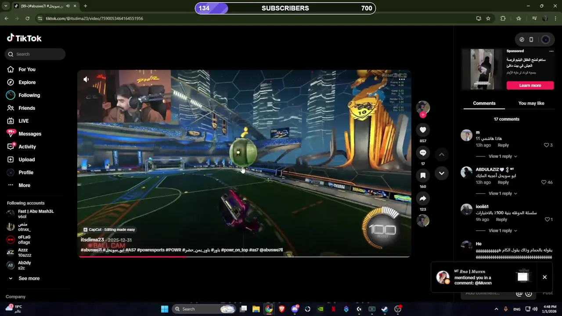Open the Windows Start menu

(x=165, y=309)
